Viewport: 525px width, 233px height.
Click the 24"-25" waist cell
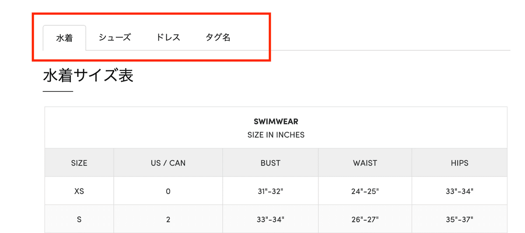click(365, 191)
